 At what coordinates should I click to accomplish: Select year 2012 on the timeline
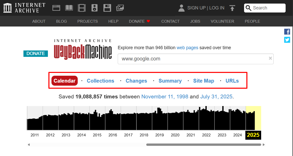point(50,135)
